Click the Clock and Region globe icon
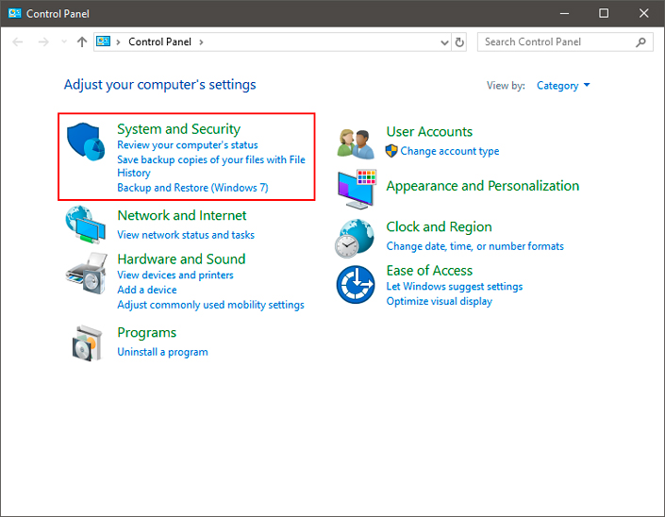Viewport: 665px width, 517px height. click(355, 239)
